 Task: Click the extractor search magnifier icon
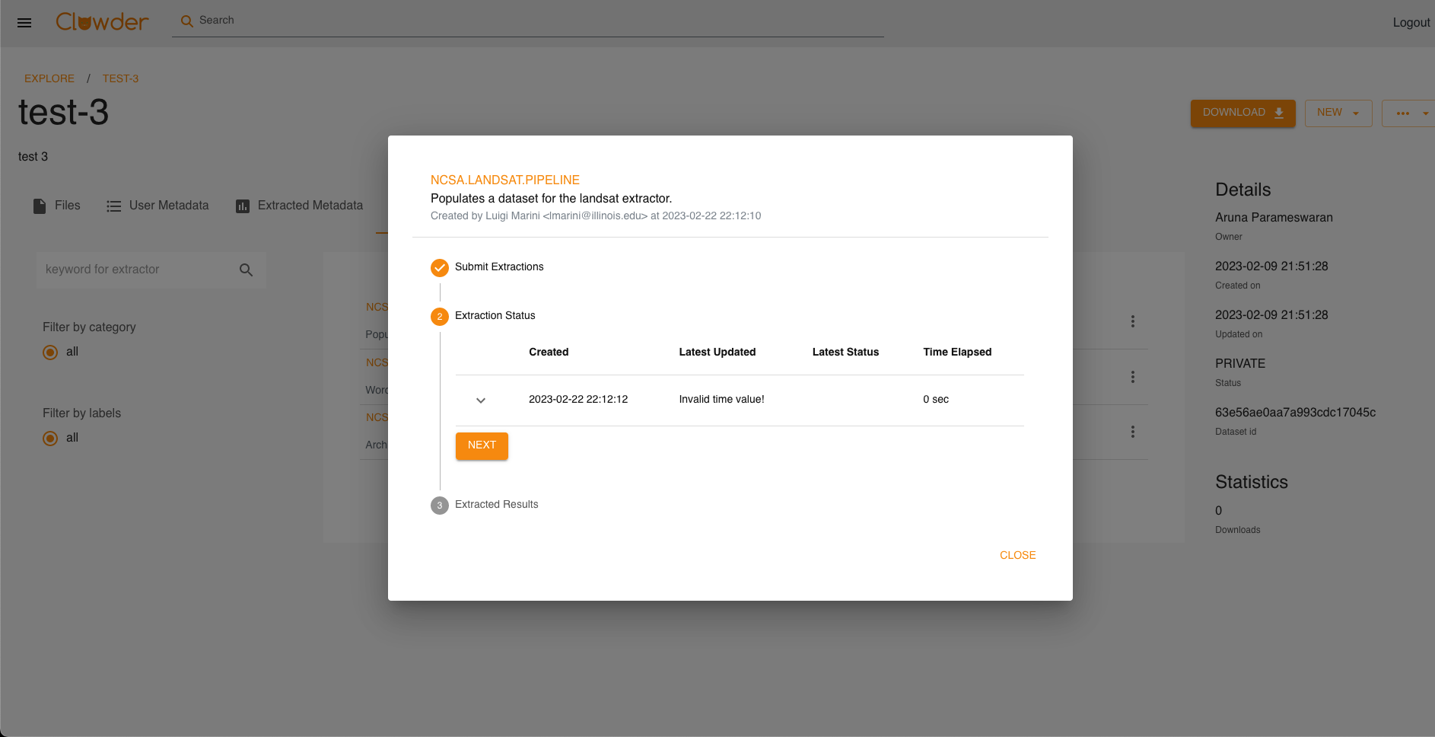click(x=246, y=270)
